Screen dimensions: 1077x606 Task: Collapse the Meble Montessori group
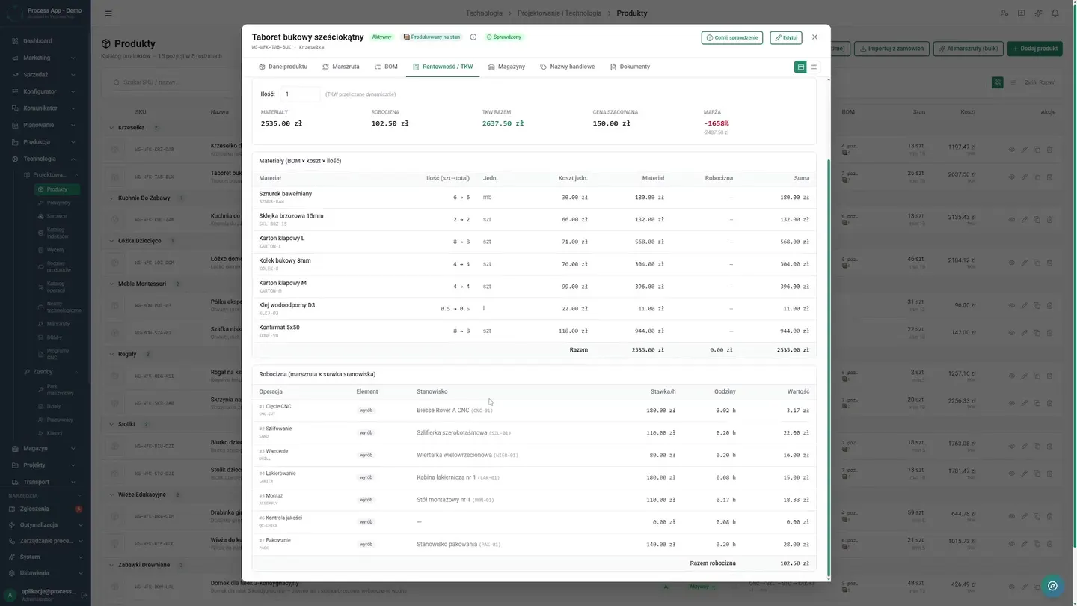(112, 284)
